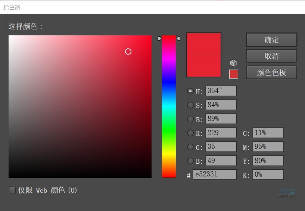Click the 确定 button to confirm color
Viewport: 305px width, 211px height.
271,40
